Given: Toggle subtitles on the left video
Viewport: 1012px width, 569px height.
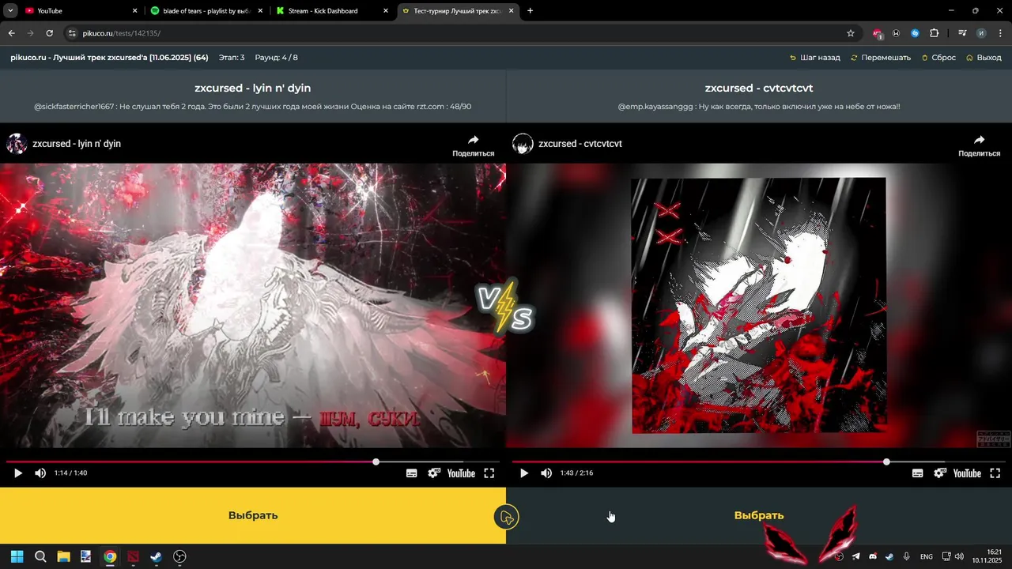Looking at the screenshot, I should 412,473.
